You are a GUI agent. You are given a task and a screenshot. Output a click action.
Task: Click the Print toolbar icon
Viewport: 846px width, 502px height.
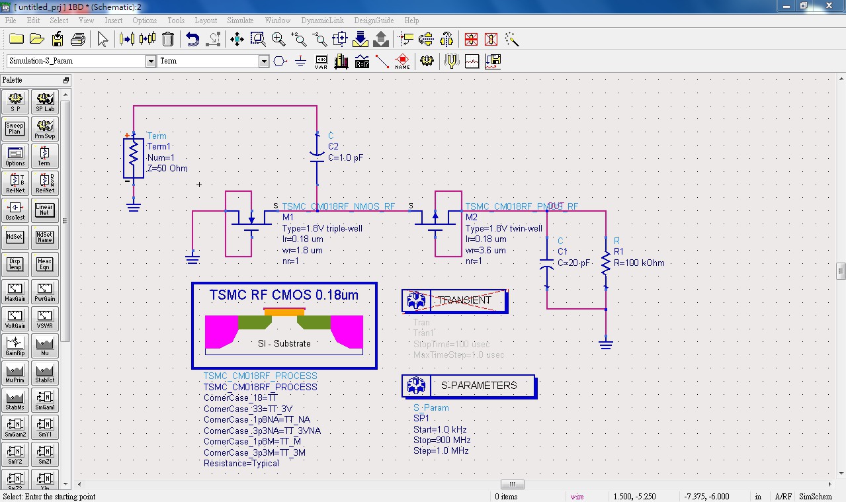(78, 39)
